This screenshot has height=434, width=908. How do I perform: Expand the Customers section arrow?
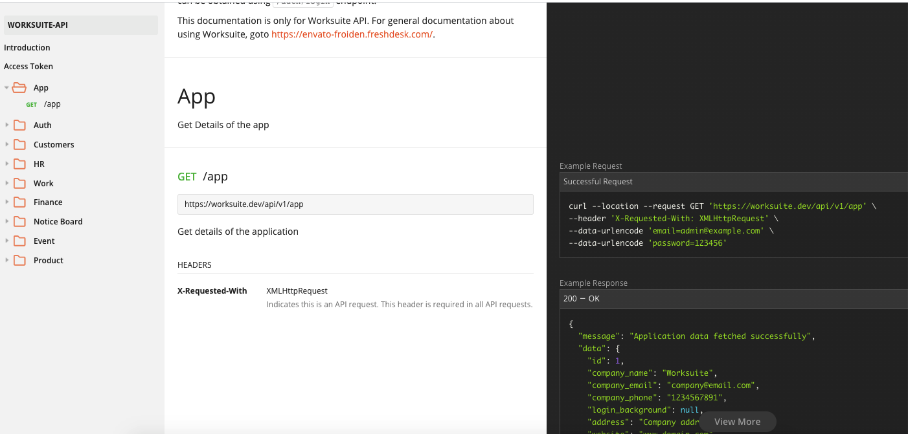(7, 145)
